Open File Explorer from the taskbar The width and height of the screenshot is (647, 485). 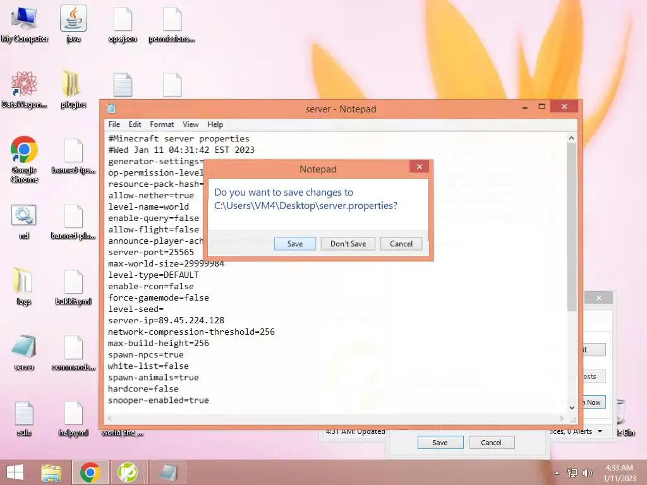pos(51,472)
